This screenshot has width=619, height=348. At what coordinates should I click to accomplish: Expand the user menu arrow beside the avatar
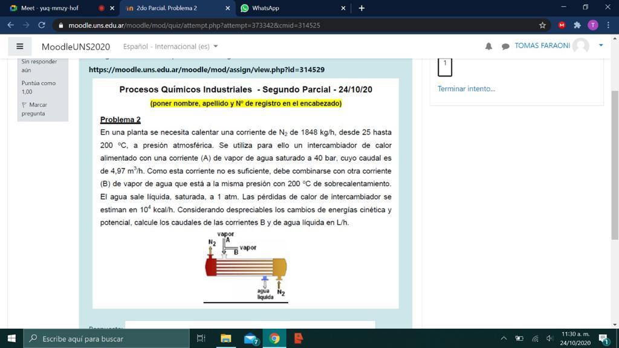pyautogui.click(x=601, y=45)
